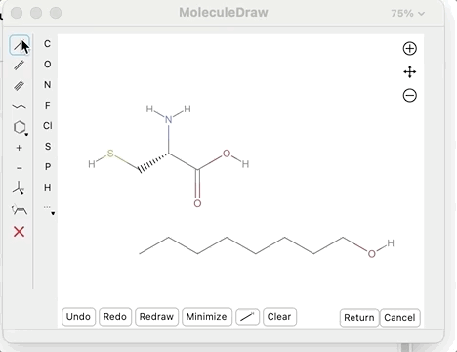Open the 75% zoom dropdown
This screenshot has width=457, height=352.
tap(407, 14)
